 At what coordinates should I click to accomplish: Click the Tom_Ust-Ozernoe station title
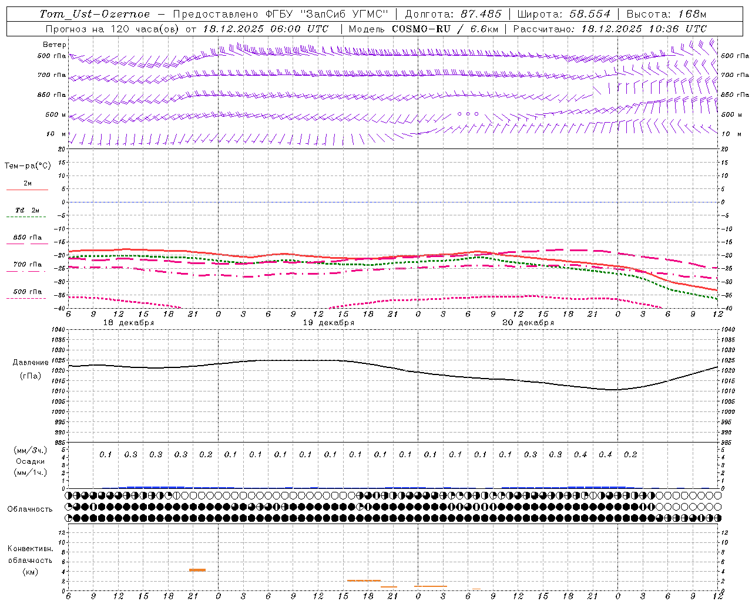pos(95,14)
